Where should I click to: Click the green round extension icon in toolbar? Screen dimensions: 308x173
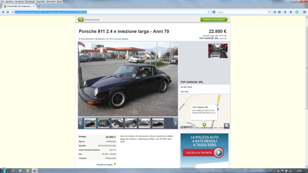coord(297,12)
